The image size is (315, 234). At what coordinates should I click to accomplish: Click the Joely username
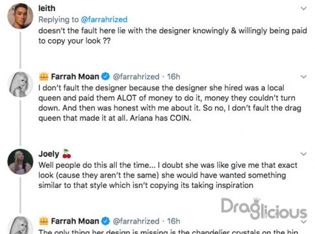click(49, 154)
